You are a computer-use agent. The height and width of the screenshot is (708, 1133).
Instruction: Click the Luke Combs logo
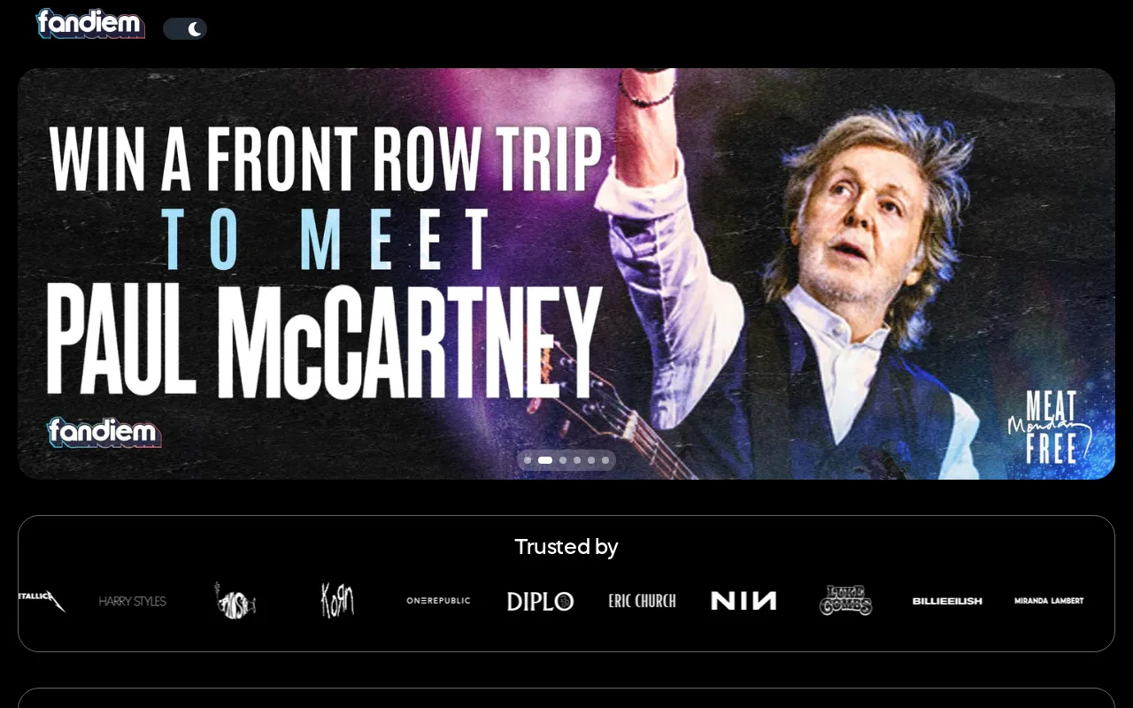[x=845, y=601]
